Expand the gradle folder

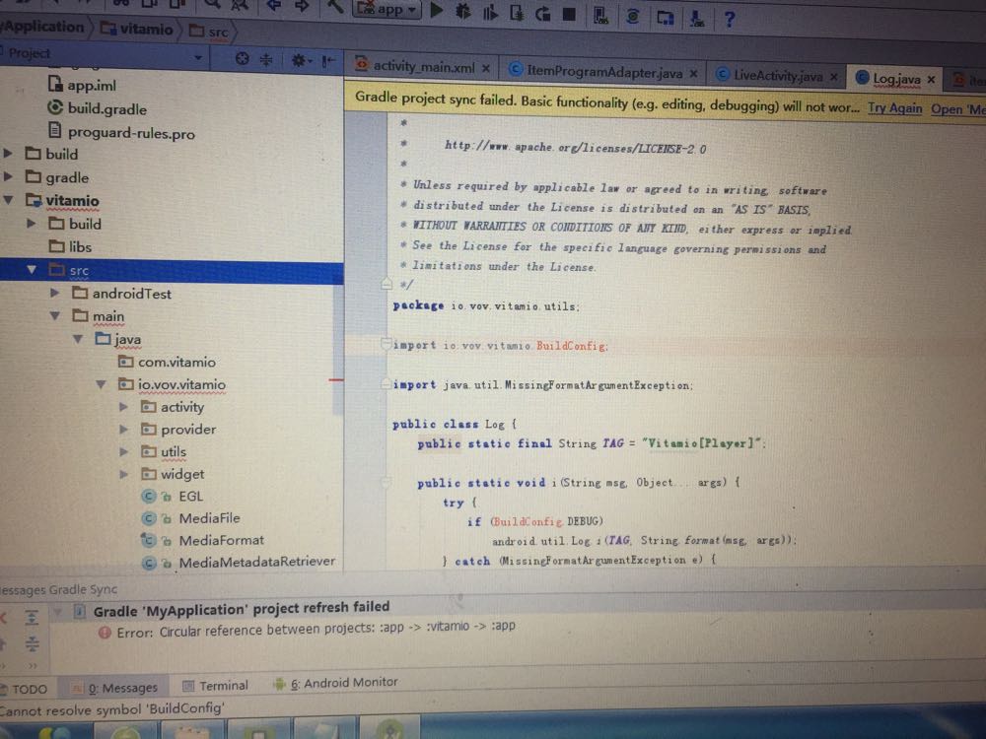pyautogui.click(x=8, y=176)
